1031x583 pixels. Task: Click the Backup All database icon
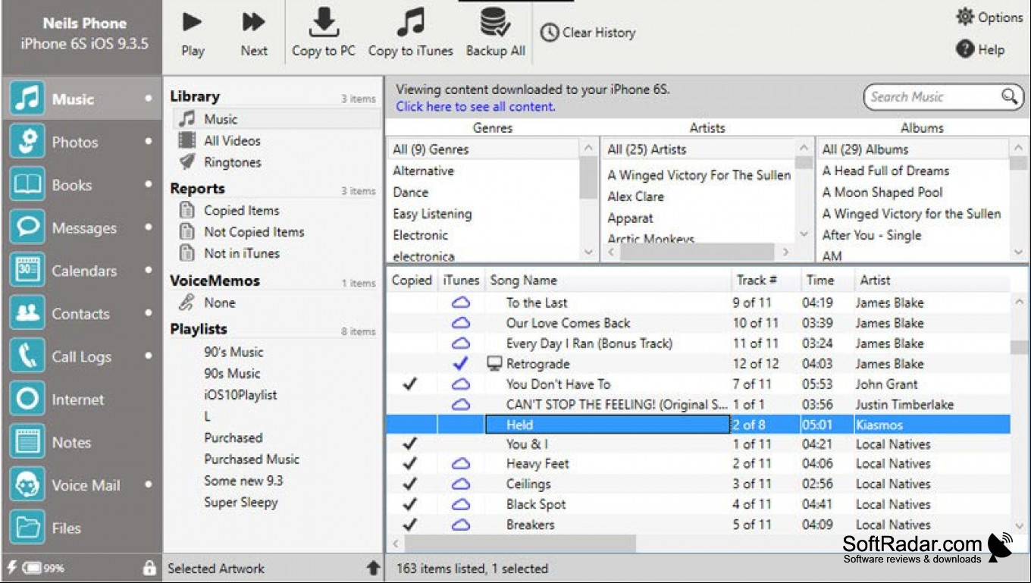click(495, 23)
